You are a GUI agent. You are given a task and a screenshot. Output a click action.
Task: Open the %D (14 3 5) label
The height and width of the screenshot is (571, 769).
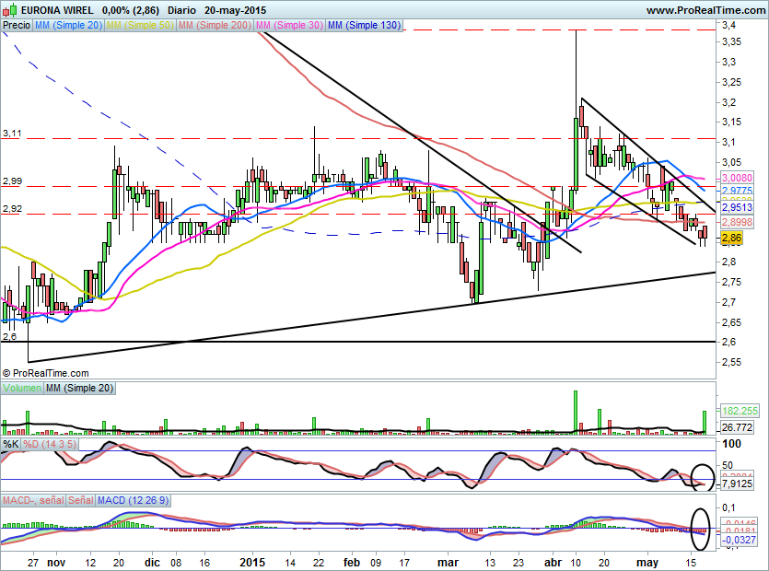(x=50, y=445)
